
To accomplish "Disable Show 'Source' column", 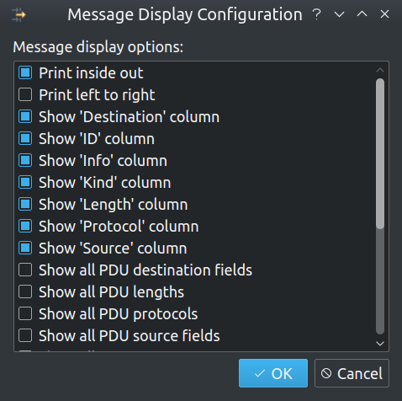I will 25,248.
